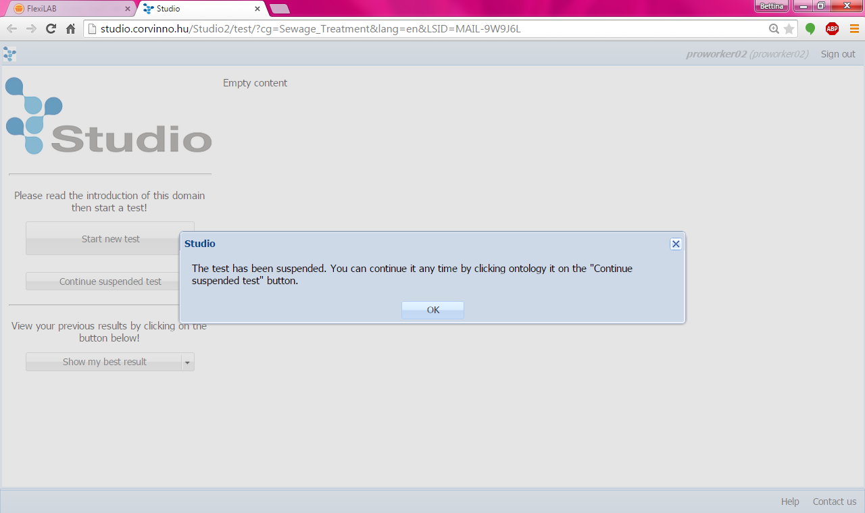The height and width of the screenshot is (513, 865).
Task: Click the proworker02 username
Action: pyautogui.click(x=716, y=54)
